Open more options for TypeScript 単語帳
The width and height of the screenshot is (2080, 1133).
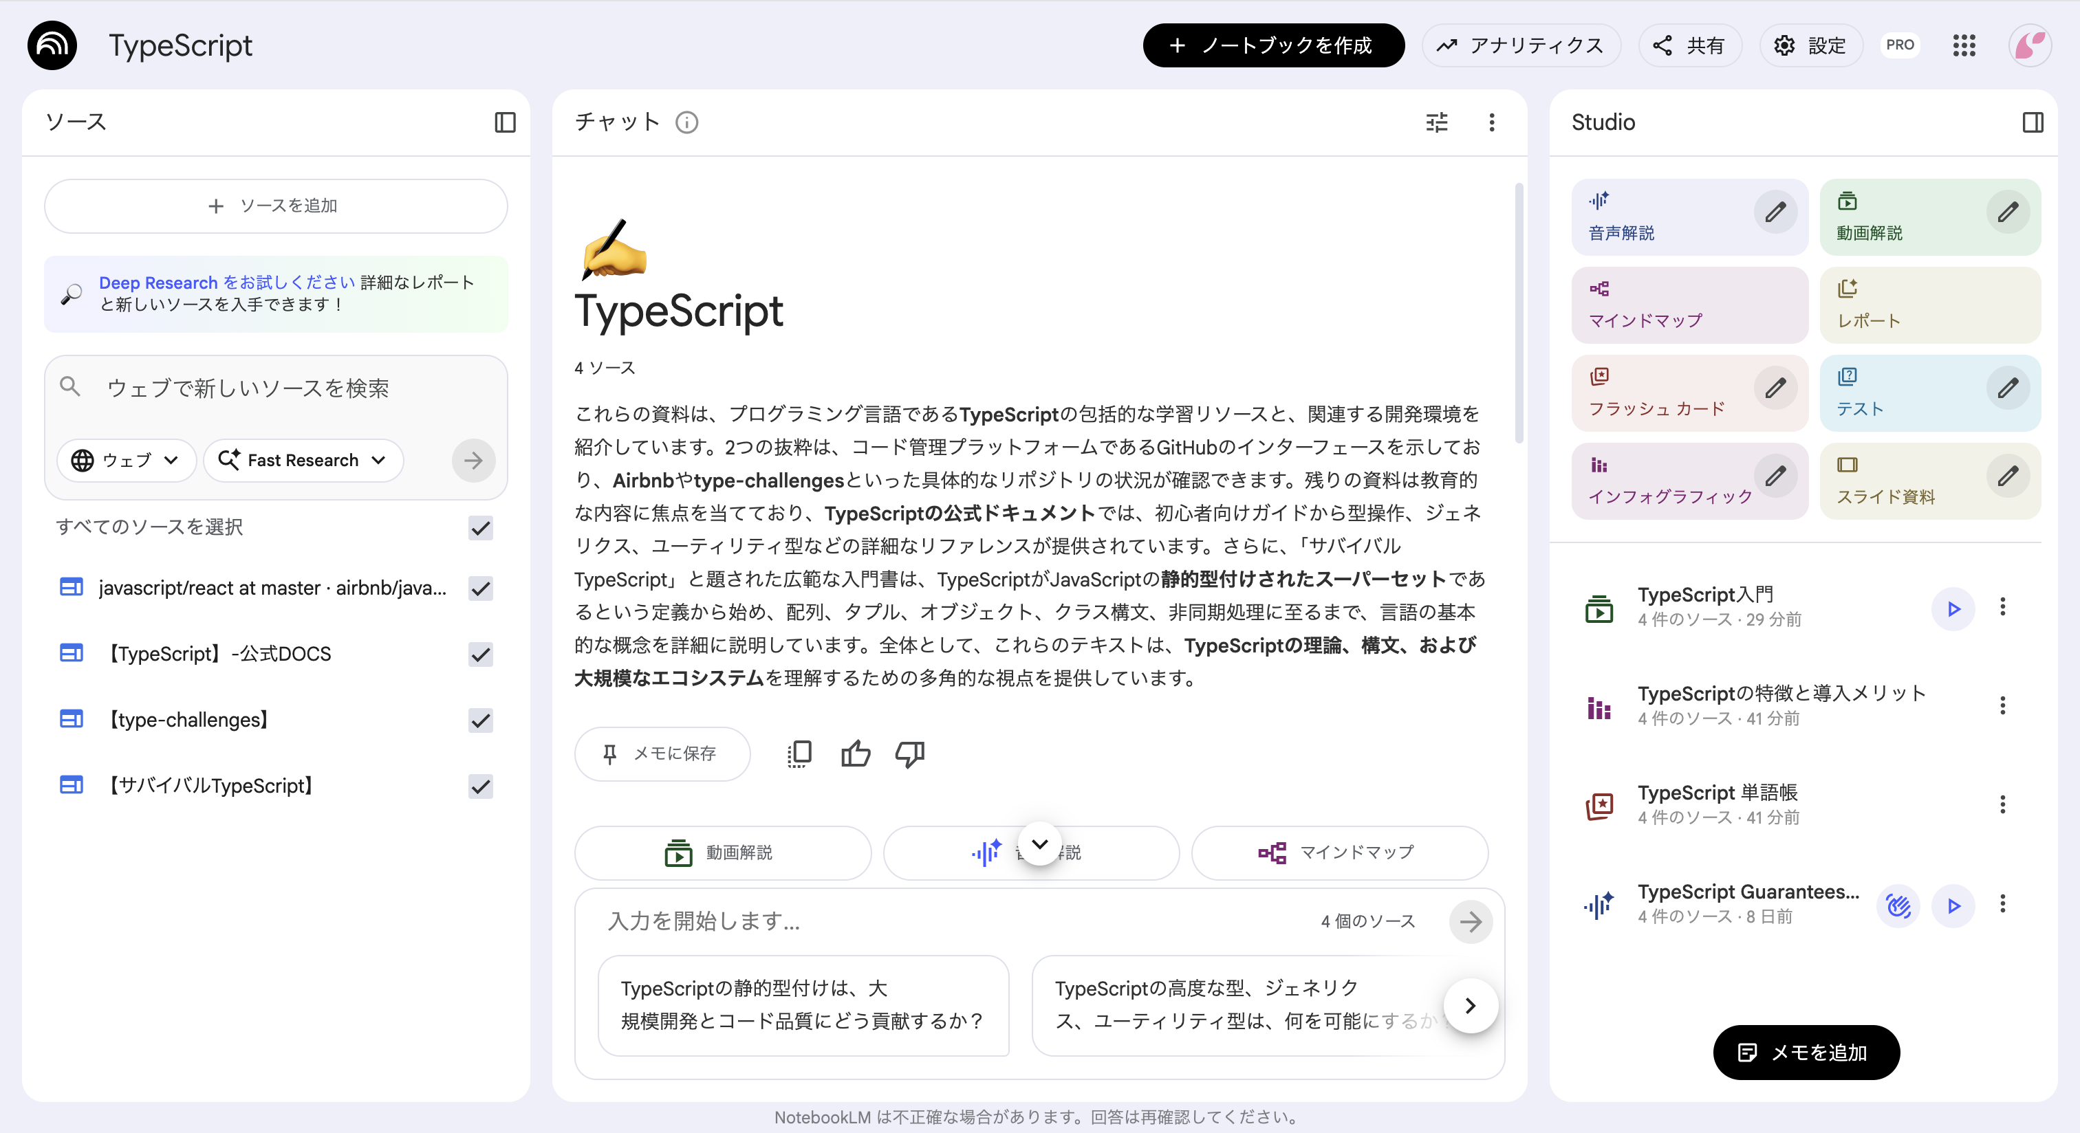[x=2002, y=804]
